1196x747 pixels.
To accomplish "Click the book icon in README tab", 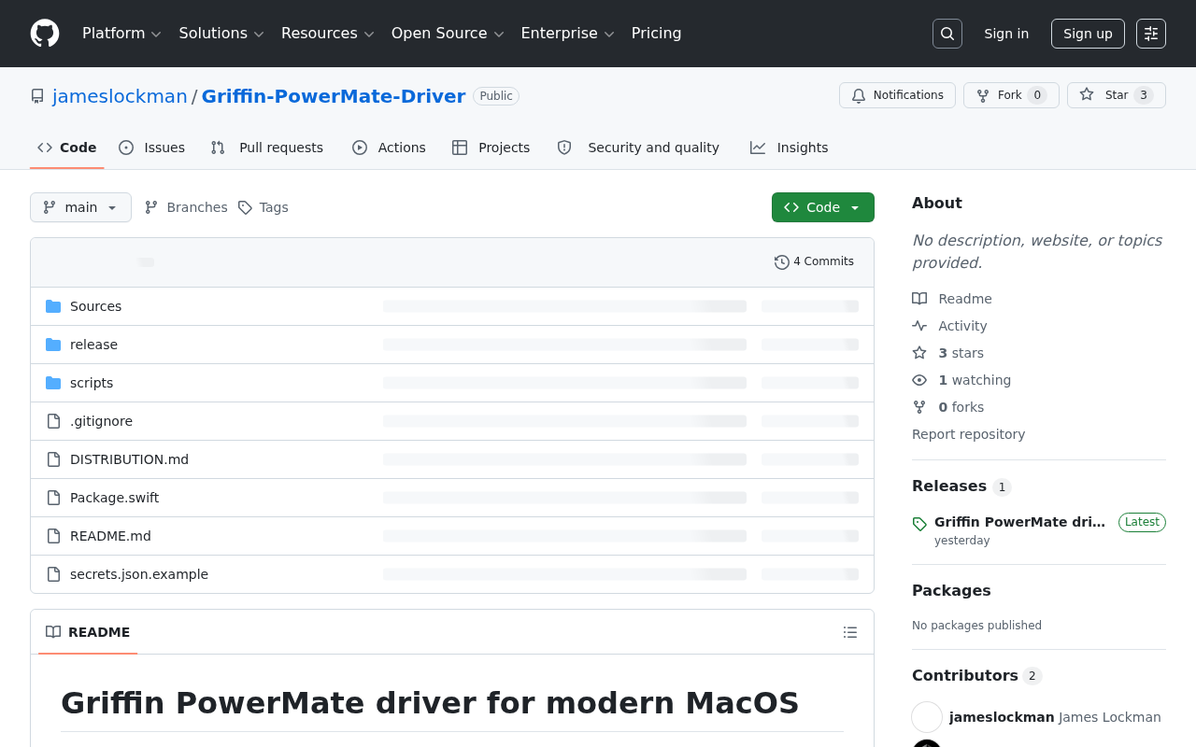I will coord(53,632).
